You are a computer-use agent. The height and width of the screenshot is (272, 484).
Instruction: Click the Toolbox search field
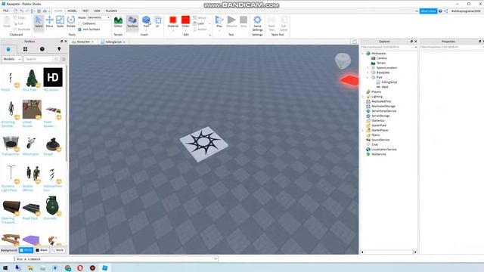pos(39,59)
